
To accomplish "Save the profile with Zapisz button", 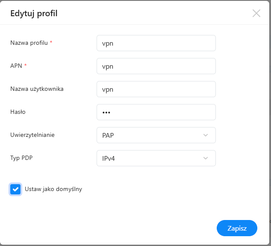I will click(x=237, y=228).
